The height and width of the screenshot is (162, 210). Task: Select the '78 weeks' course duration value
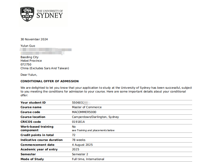pos(78,140)
